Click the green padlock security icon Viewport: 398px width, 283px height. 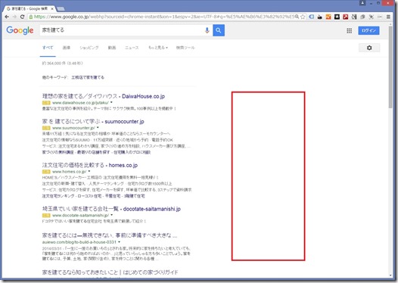coord(31,17)
